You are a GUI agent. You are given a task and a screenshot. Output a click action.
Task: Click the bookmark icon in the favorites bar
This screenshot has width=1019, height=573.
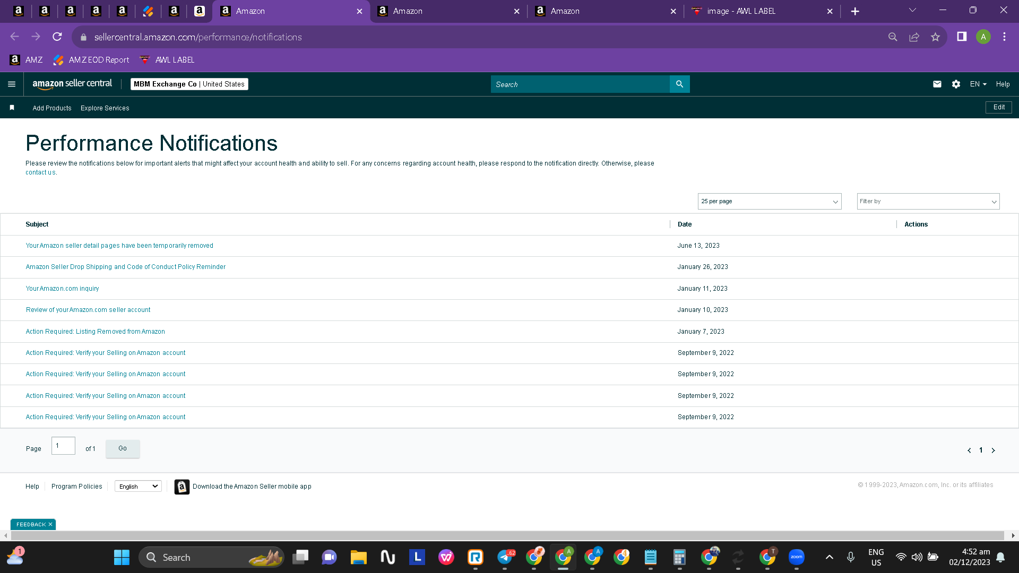pyautogui.click(x=12, y=108)
